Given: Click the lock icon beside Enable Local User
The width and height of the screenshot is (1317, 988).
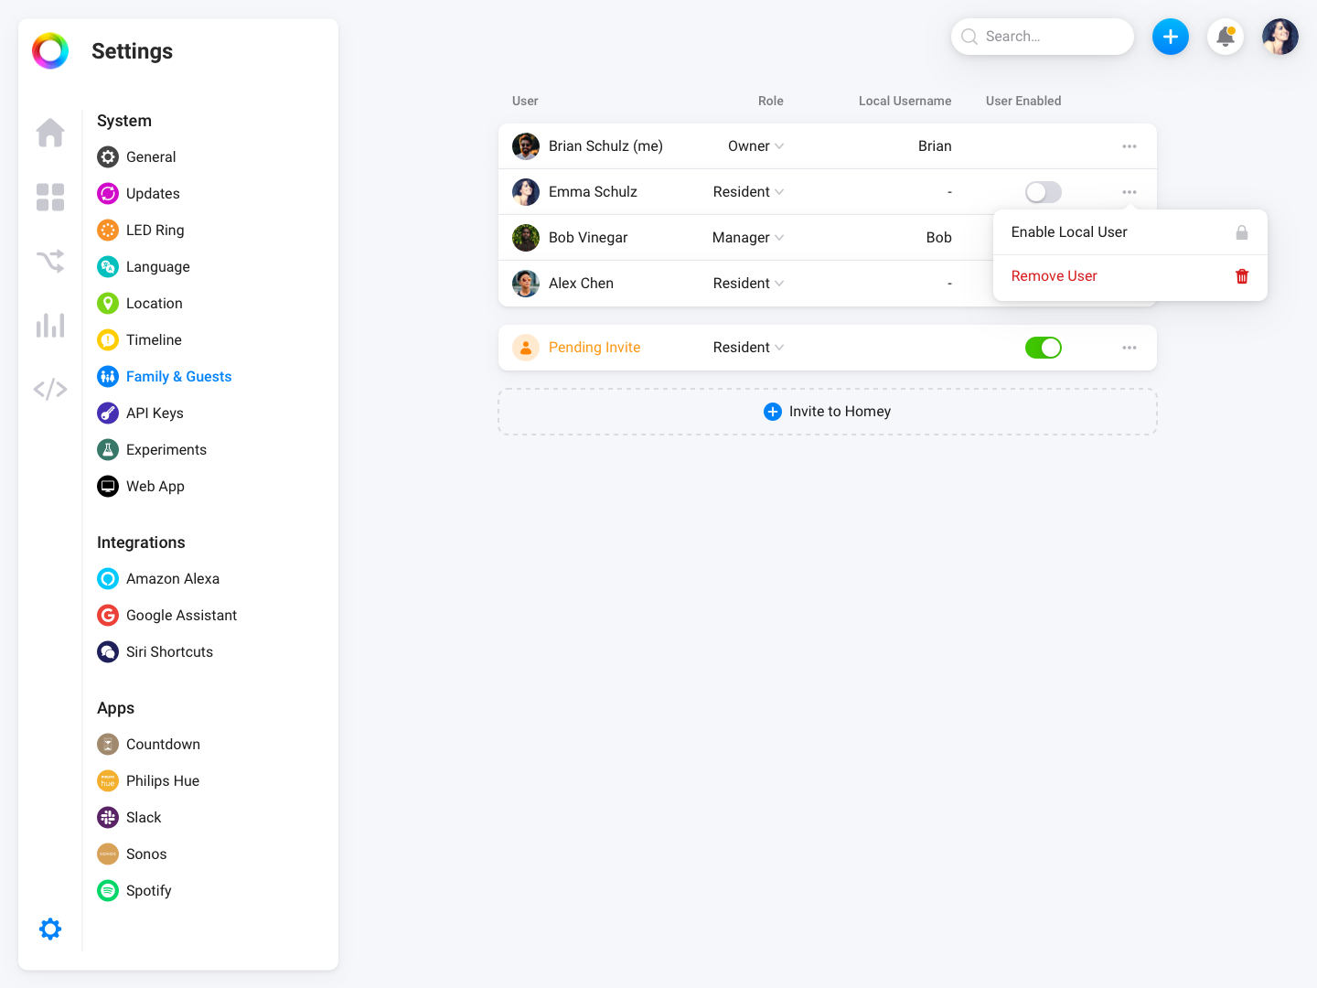Looking at the screenshot, I should tap(1242, 232).
